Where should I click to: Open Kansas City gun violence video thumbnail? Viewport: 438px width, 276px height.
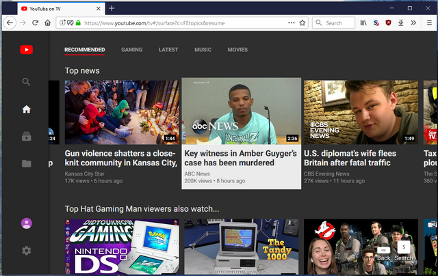tap(122, 112)
